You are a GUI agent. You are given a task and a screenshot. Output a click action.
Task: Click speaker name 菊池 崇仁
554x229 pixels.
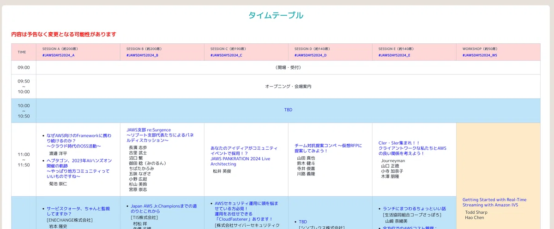tap(58, 184)
